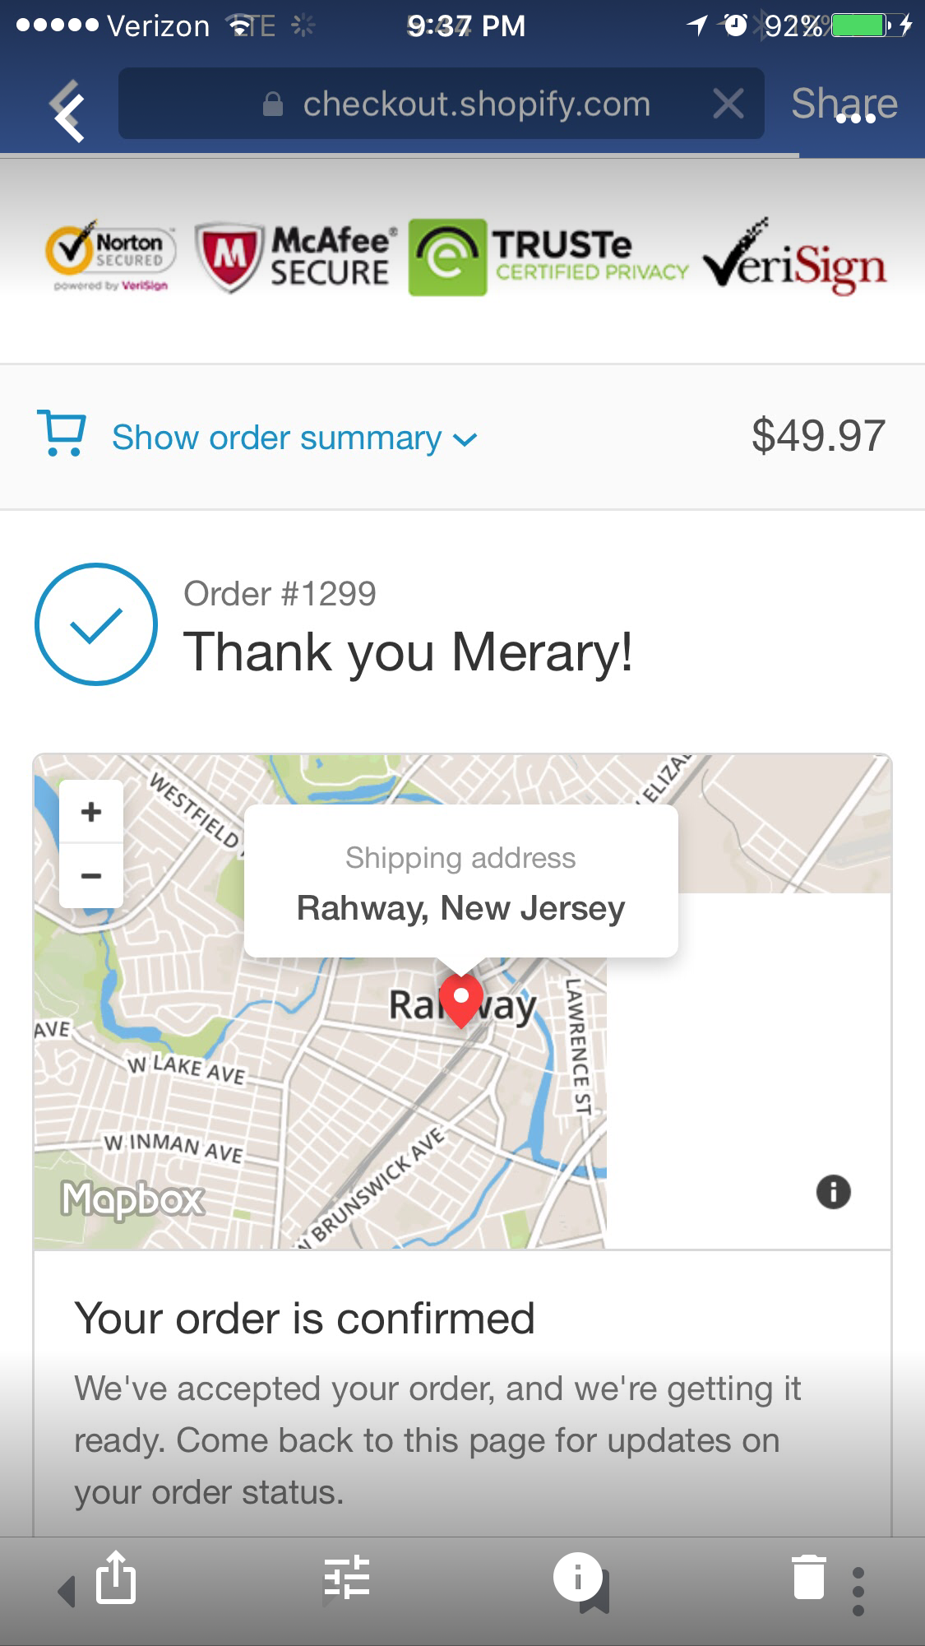Click the Mapbox logo
Screen dimensions: 925x1646
click(x=132, y=1199)
